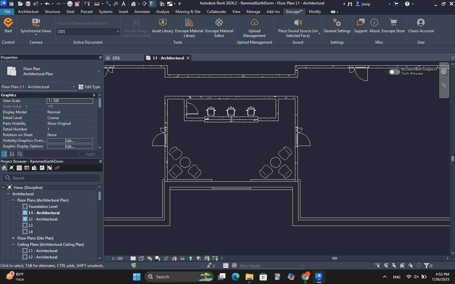Click View Scale value field 1 : 100
This screenshot has height=284, width=455.
(x=70, y=101)
